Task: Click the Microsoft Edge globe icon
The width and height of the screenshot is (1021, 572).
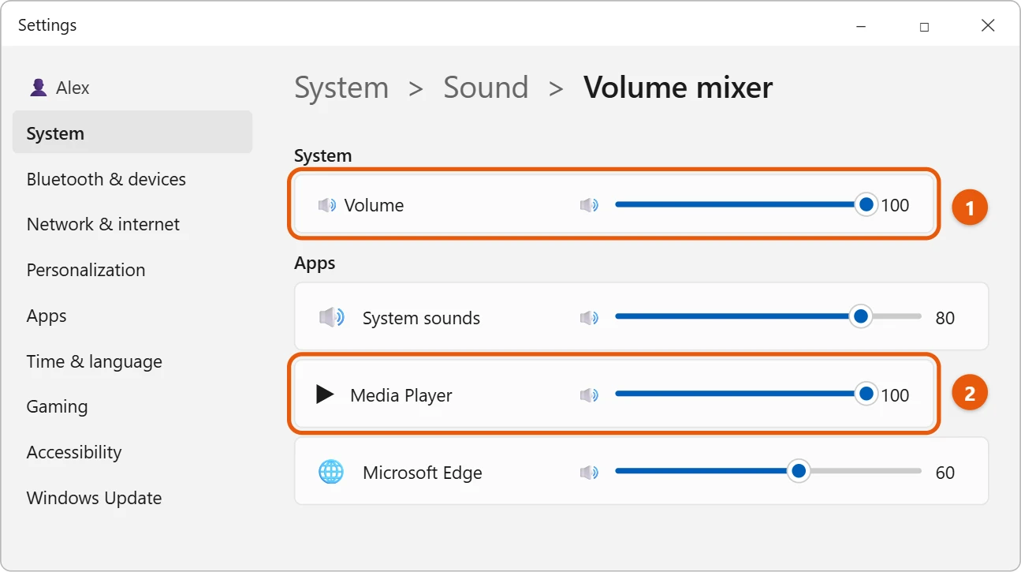Action: 331,473
